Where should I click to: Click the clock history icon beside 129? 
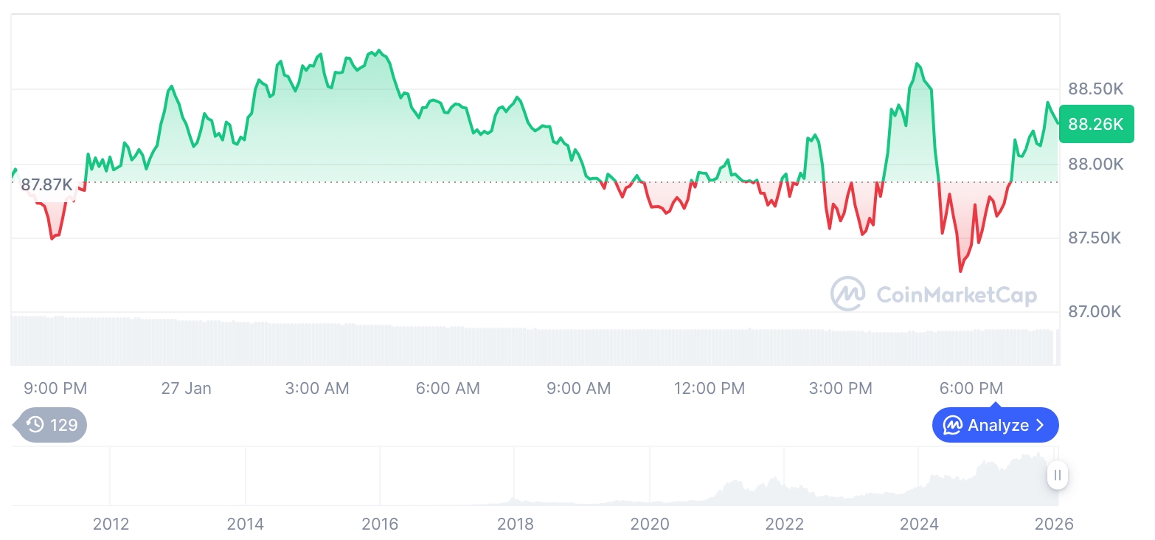(35, 425)
